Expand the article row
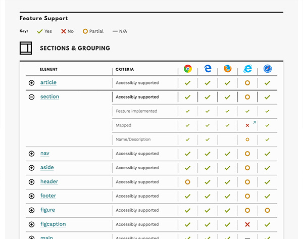The image size is (303, 239). pos(31,83)
